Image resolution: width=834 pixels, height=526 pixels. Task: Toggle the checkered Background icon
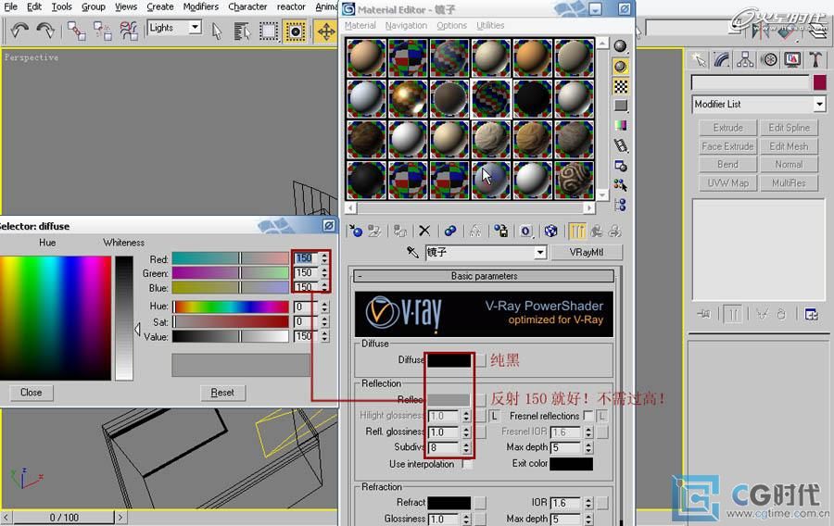(x=620, y=86)
